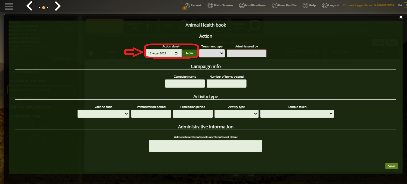
Task: Click the Immunization period field
Action: tap(151, 114)
